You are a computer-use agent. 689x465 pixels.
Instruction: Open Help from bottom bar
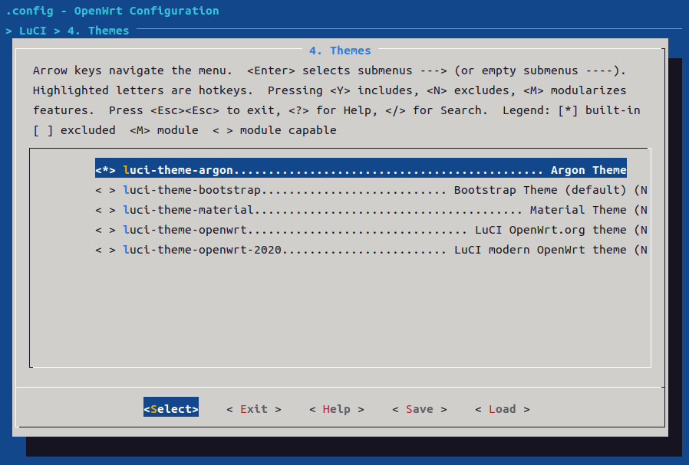click(337, 409)
